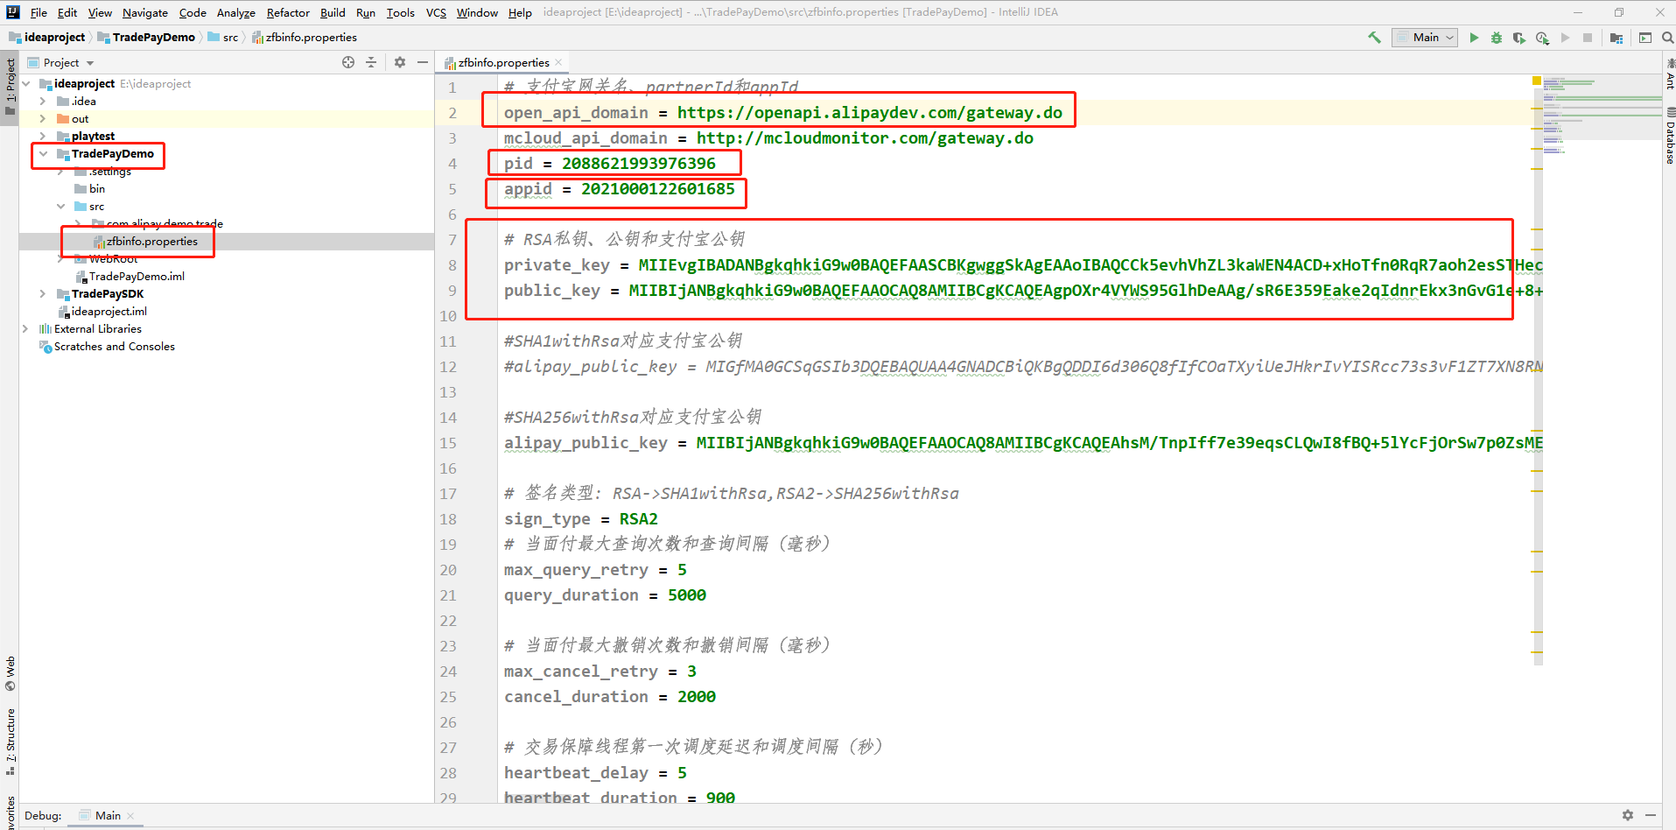Image resolution: width=1676 pixels, height=830 pixels.
Task: Toggle the Database tool window tab
Action: pos(1669,136)
